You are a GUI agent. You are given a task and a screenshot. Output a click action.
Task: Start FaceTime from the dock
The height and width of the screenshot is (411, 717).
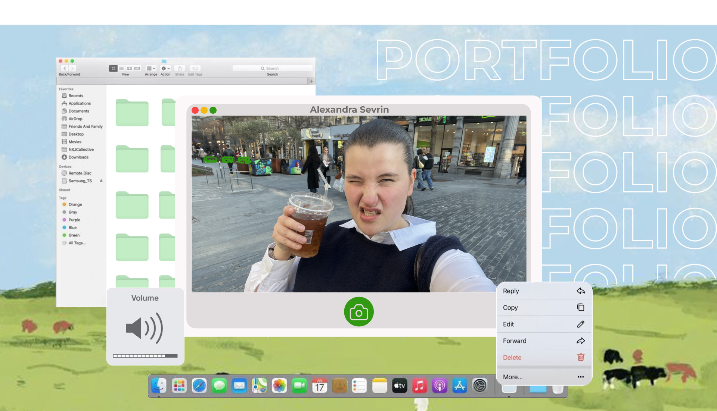(x=299, y=386)
